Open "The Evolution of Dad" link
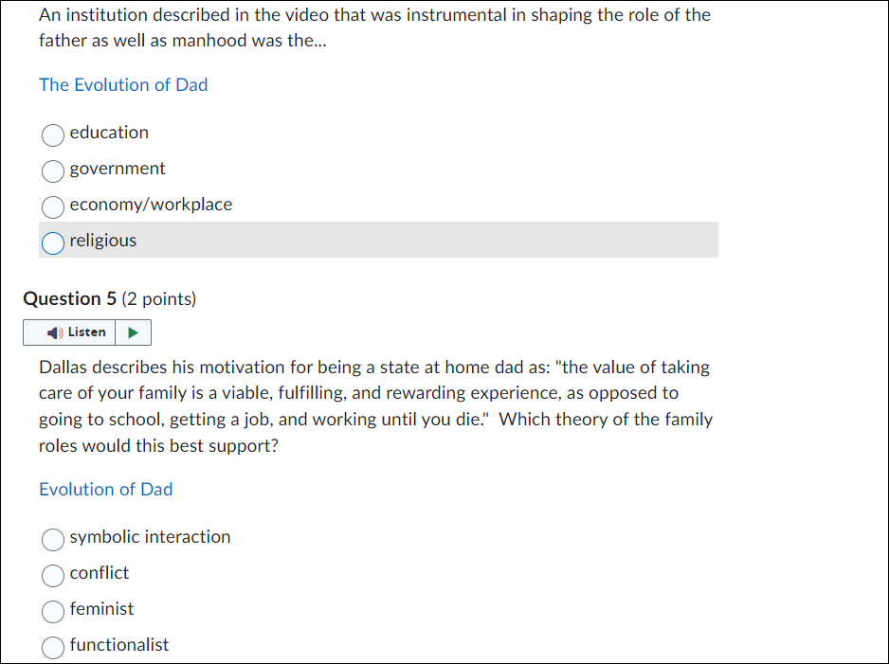The image size is (889, 664). (x=123, y=84)
